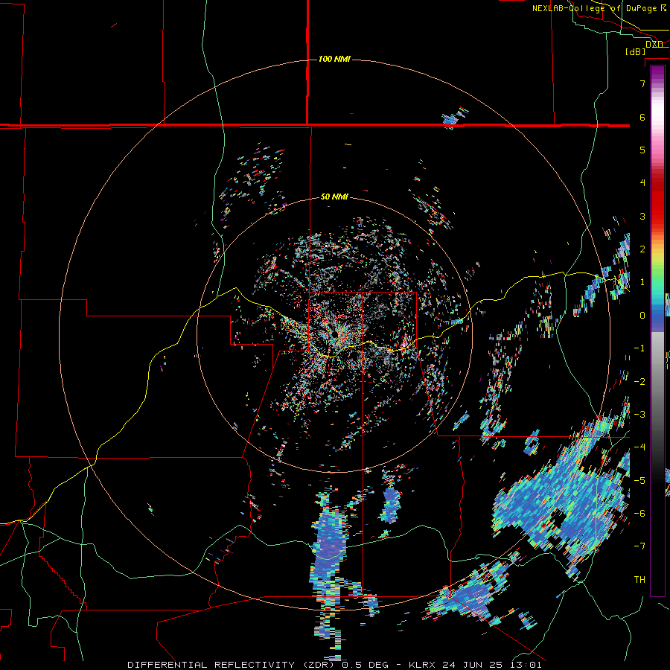Click the "-1" value on color scale
The height and width of the screenshot is (670, 670).
pos(639,348)
